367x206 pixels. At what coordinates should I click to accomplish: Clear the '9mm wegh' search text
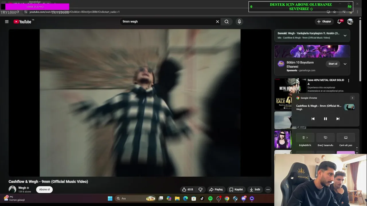[217, 21]
